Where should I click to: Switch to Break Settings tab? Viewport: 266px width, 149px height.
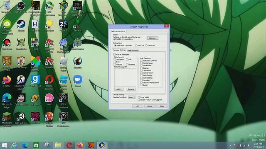click(133, 50)
